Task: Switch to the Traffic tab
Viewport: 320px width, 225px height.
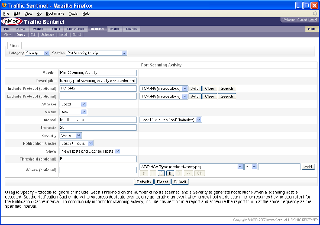Action: click(55, 29)
